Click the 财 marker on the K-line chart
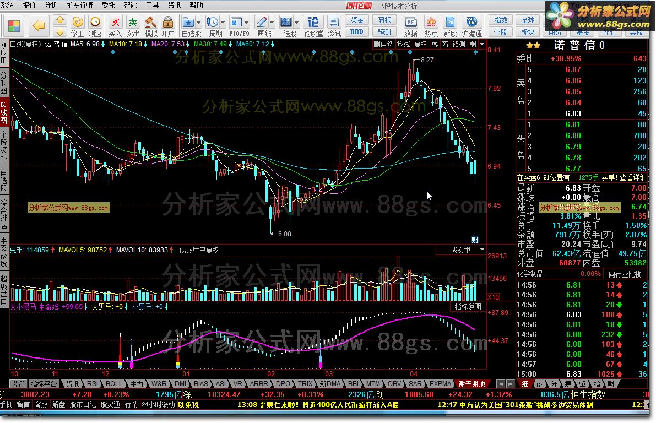656x423 pixels. click(x=475, y=240)
